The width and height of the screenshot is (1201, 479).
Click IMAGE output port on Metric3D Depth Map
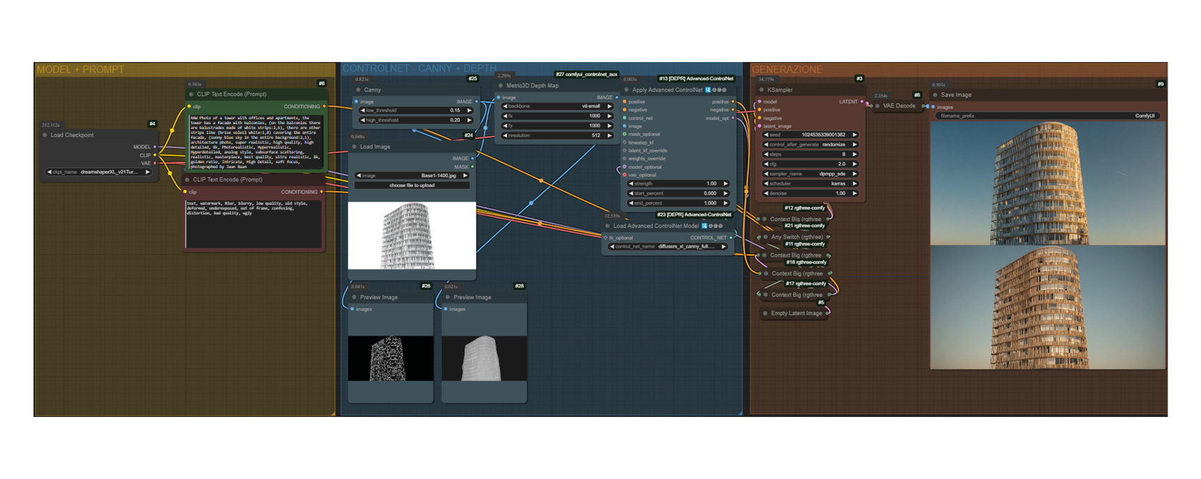click(x=617, y=98)
